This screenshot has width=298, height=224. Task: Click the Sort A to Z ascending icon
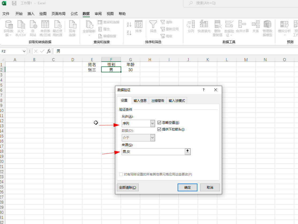click(129, 25)
